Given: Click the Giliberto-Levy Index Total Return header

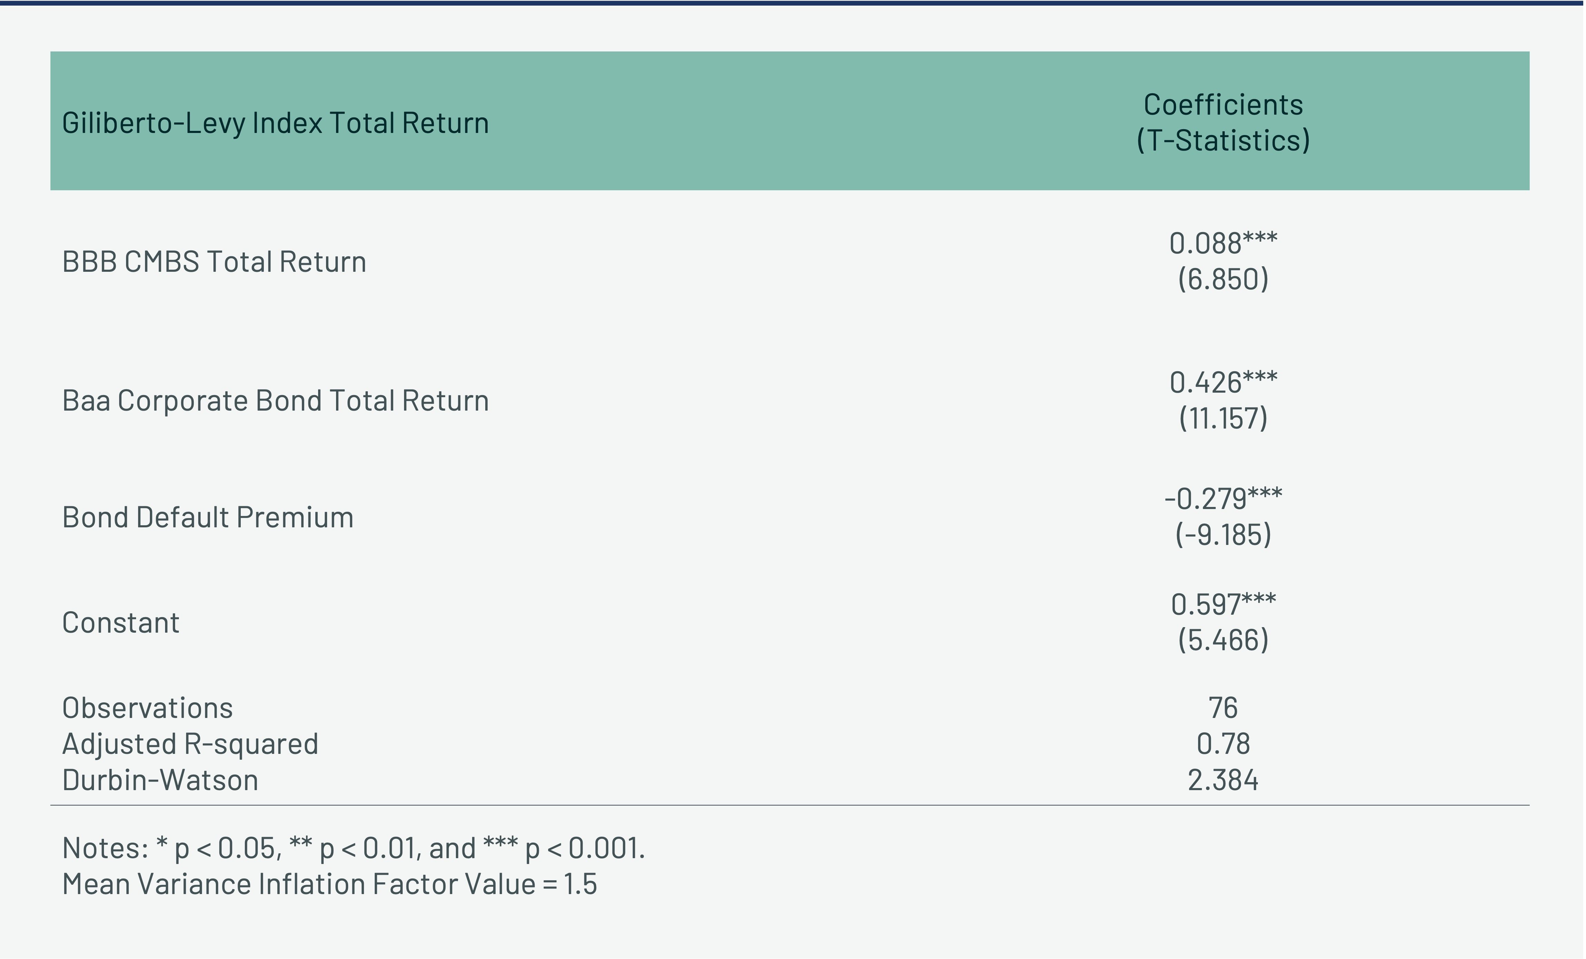Looking at the screenshot, I should tap(275, 123).
